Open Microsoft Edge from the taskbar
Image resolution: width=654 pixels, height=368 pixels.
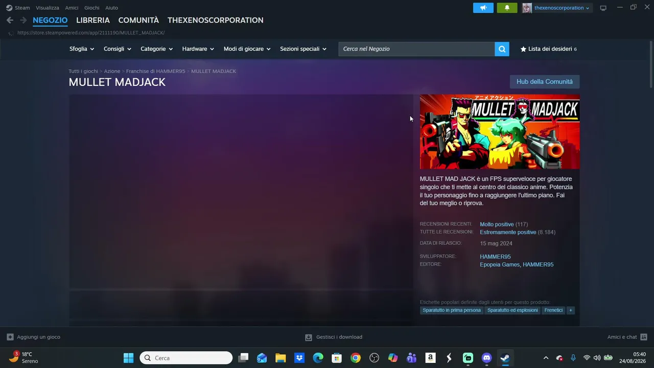[318, 358]
